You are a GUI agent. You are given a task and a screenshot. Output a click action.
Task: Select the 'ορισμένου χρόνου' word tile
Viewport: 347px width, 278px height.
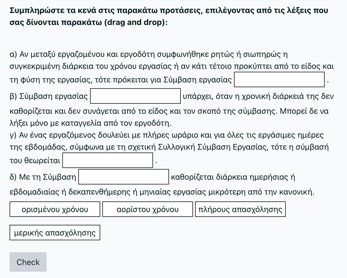click(55, 209)
